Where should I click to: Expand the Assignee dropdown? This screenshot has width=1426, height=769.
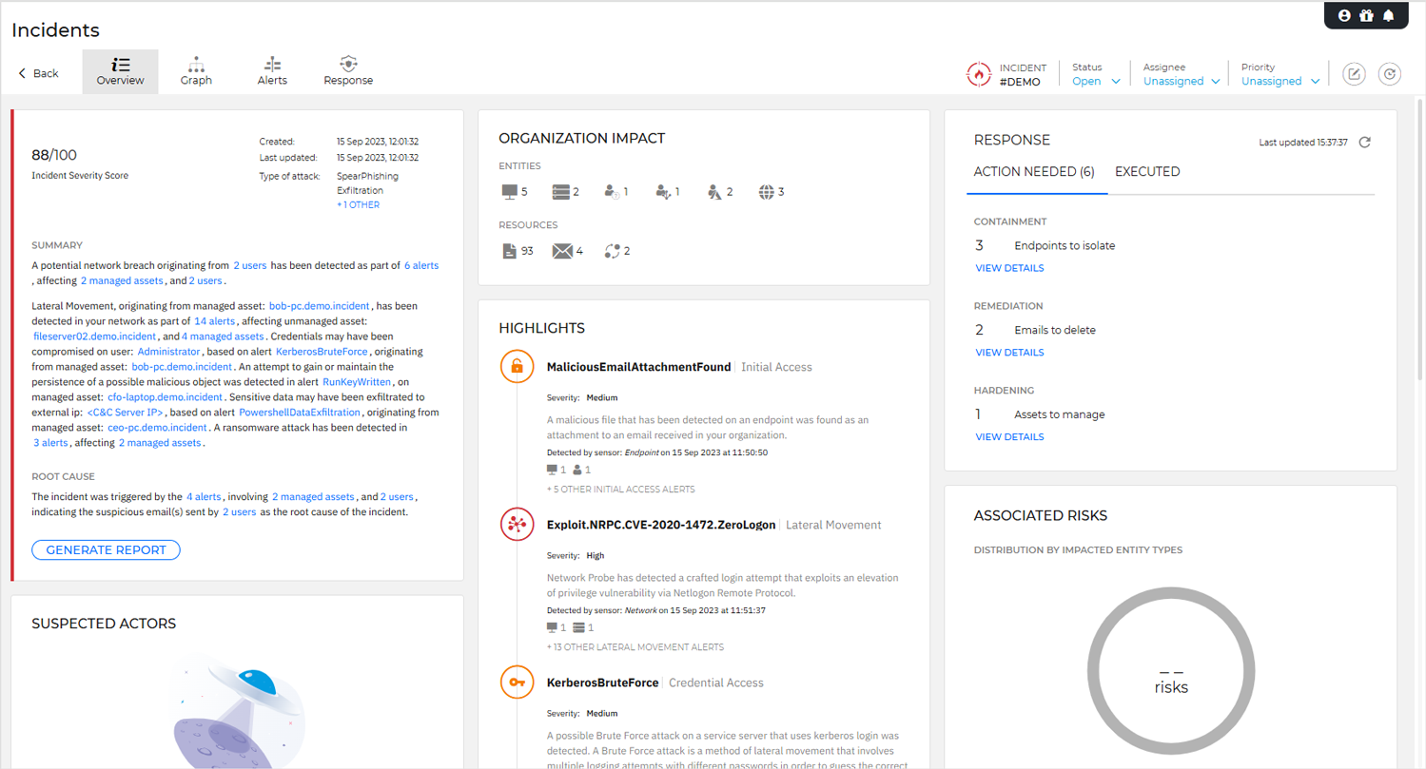(1181, 81)
